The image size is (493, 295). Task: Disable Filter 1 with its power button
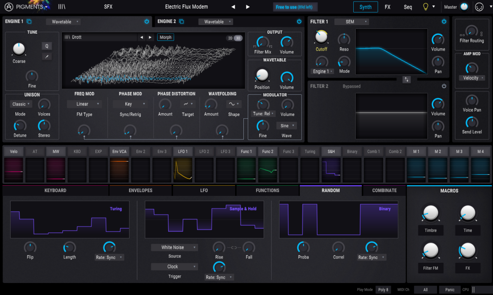[x=444, y=22]
